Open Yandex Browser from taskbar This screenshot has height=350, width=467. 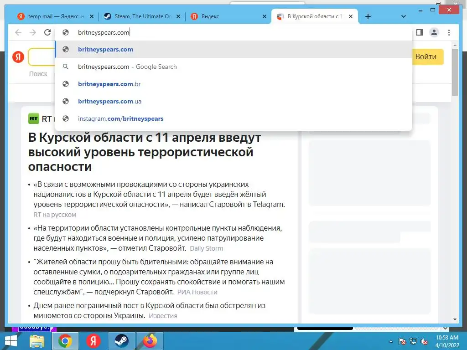(93, 341)
